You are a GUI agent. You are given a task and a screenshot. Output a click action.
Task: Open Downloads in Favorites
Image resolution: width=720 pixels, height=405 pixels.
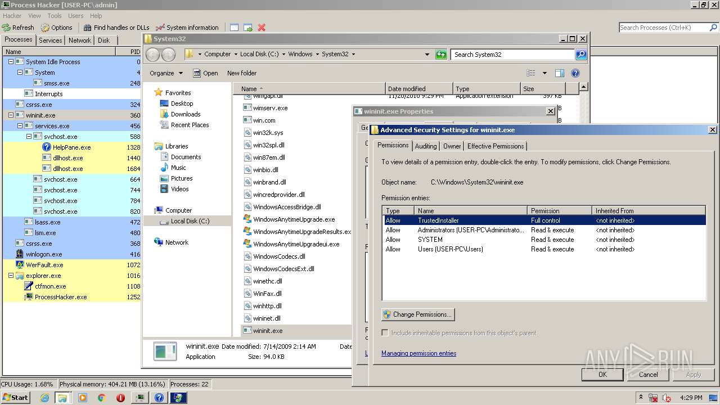click(186, 114)
